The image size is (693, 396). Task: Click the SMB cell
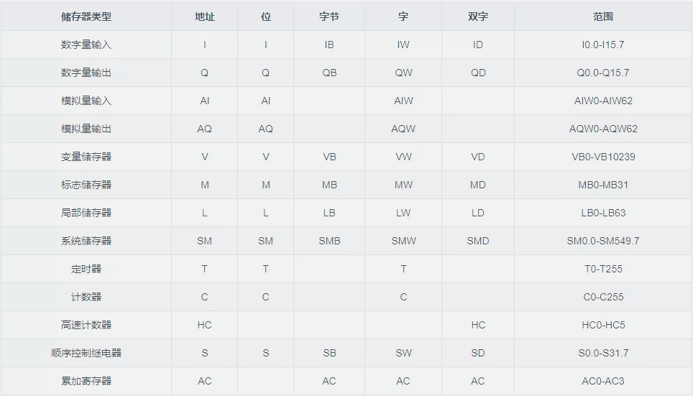(329, 241)
